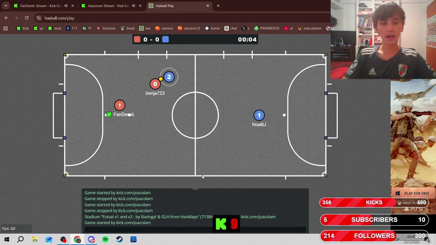Open the mod bookmark
This screenshot has width=436, height=245.
(x=54, y=28)
